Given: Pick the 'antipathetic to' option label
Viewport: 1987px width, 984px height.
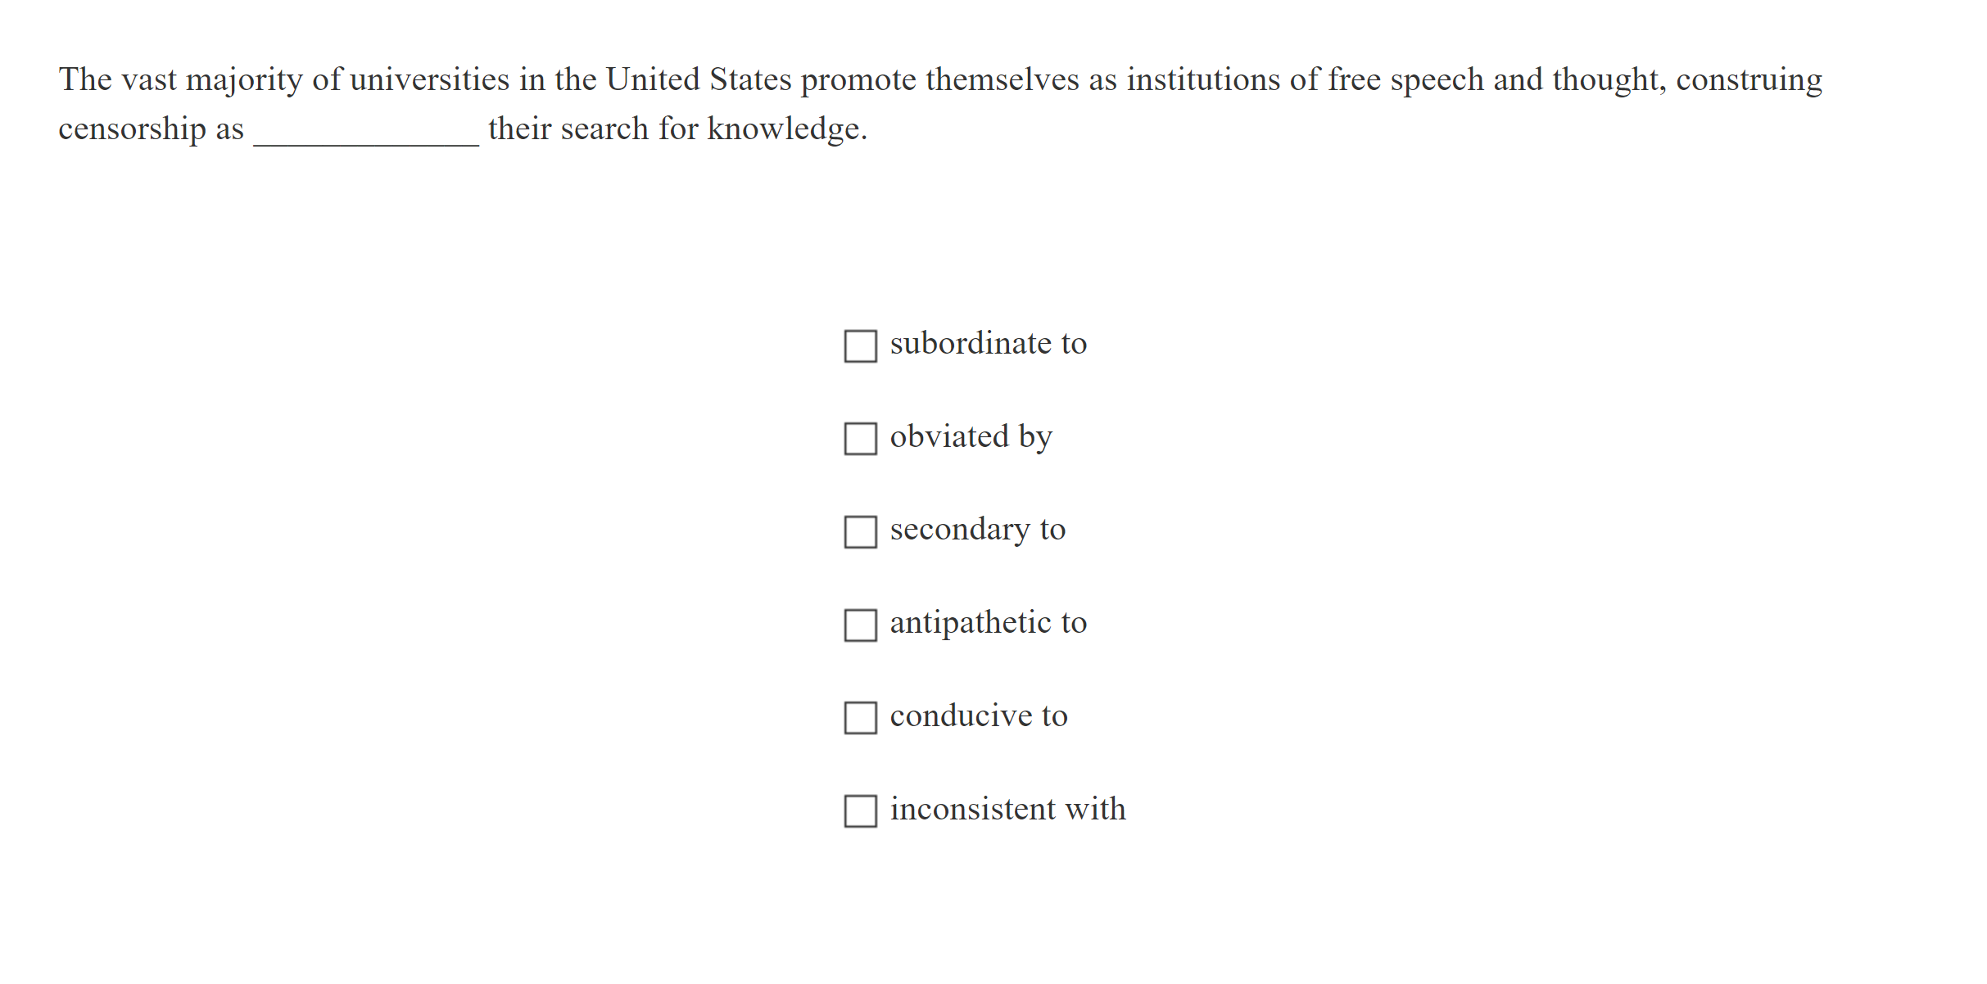Looking at the screenshot, I should [988, 623].
